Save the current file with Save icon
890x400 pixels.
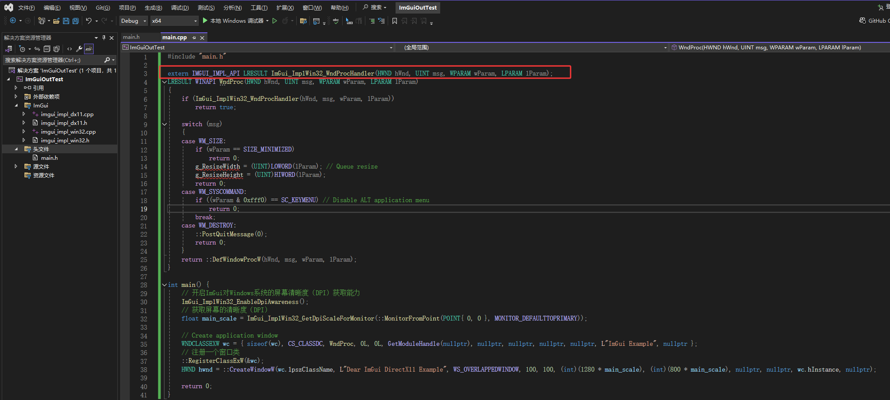66,21
